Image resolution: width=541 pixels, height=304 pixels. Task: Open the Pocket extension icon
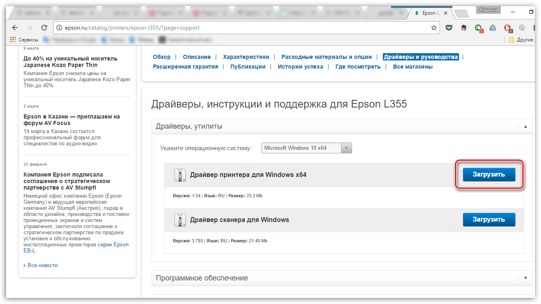coord(449,28)
